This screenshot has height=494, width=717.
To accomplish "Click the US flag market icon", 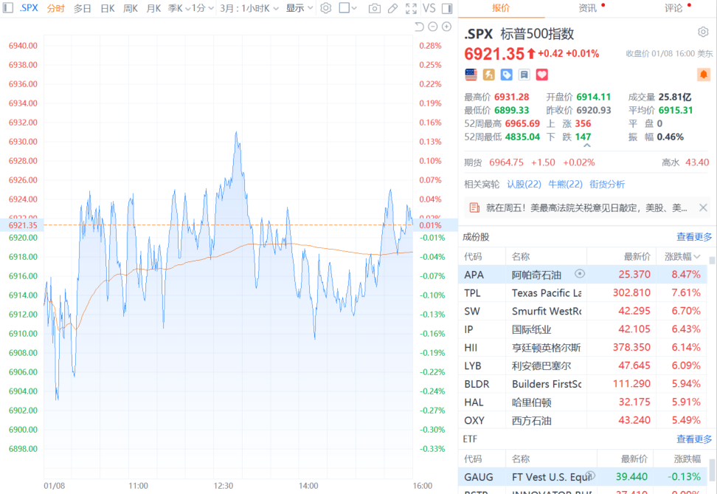I will [471, 75].
